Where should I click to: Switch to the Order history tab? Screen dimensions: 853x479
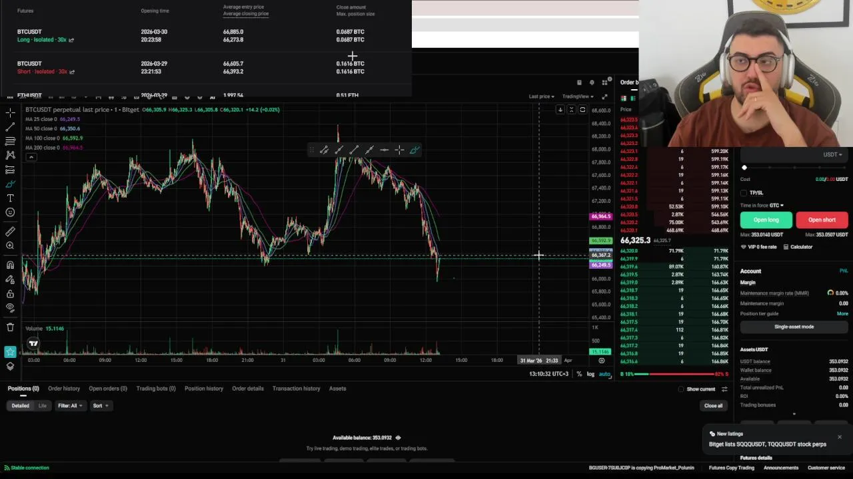click(x=64, y=389)
